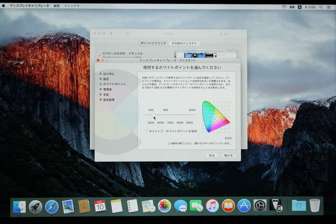Viewport: 336px width, 224px height.
Task: Open System Preferences gear icon
Action: pyautogui.click(x=260, y=206)
